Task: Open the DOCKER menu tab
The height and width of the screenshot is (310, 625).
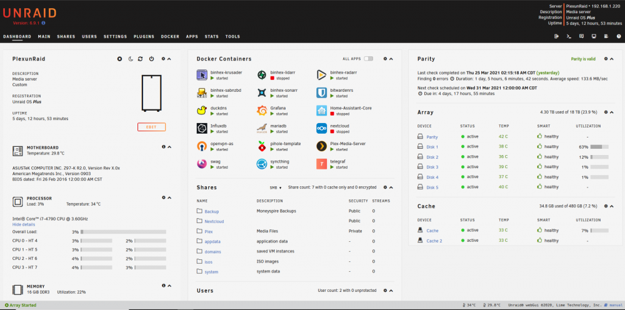Action: tap(170, 37)
